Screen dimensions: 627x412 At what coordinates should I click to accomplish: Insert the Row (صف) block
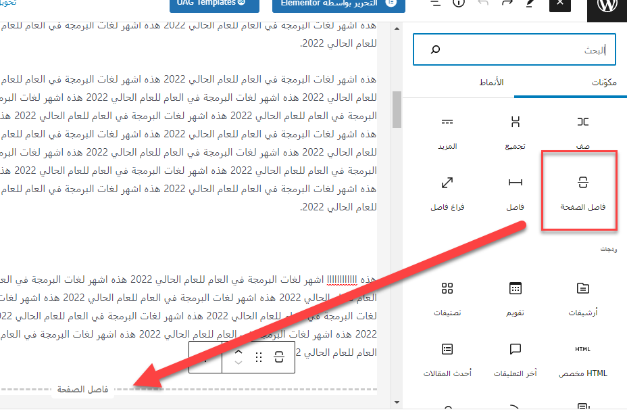582,131
